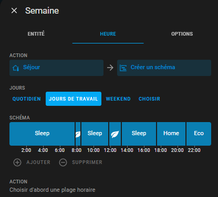Switch to the Options tab

tap(182, 34)
